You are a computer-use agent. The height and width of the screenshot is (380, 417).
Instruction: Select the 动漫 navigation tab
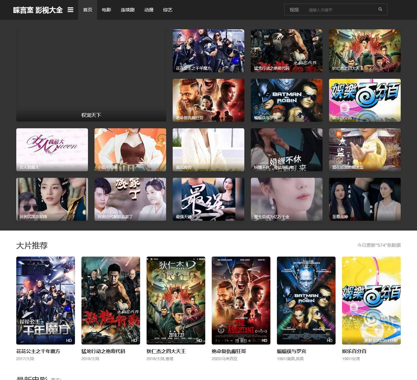pos(149,10)
